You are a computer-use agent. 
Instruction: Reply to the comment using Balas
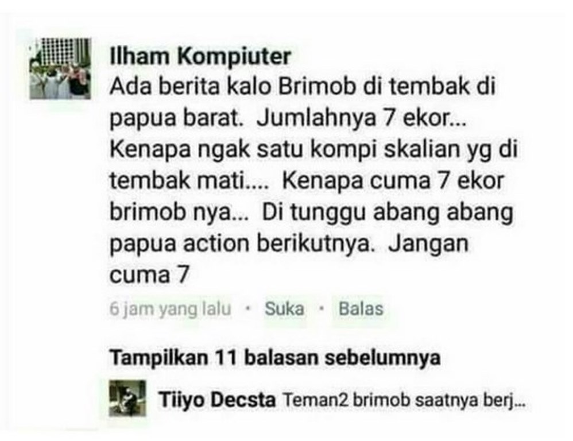361,309
